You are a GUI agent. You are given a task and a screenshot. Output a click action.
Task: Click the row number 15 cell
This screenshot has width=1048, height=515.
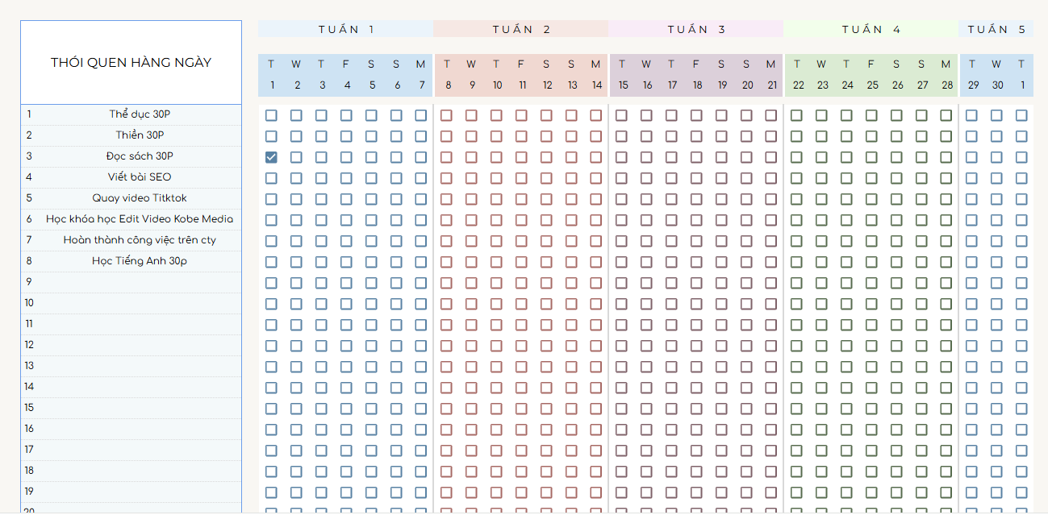pyautogui.click(x=29, y=408)
